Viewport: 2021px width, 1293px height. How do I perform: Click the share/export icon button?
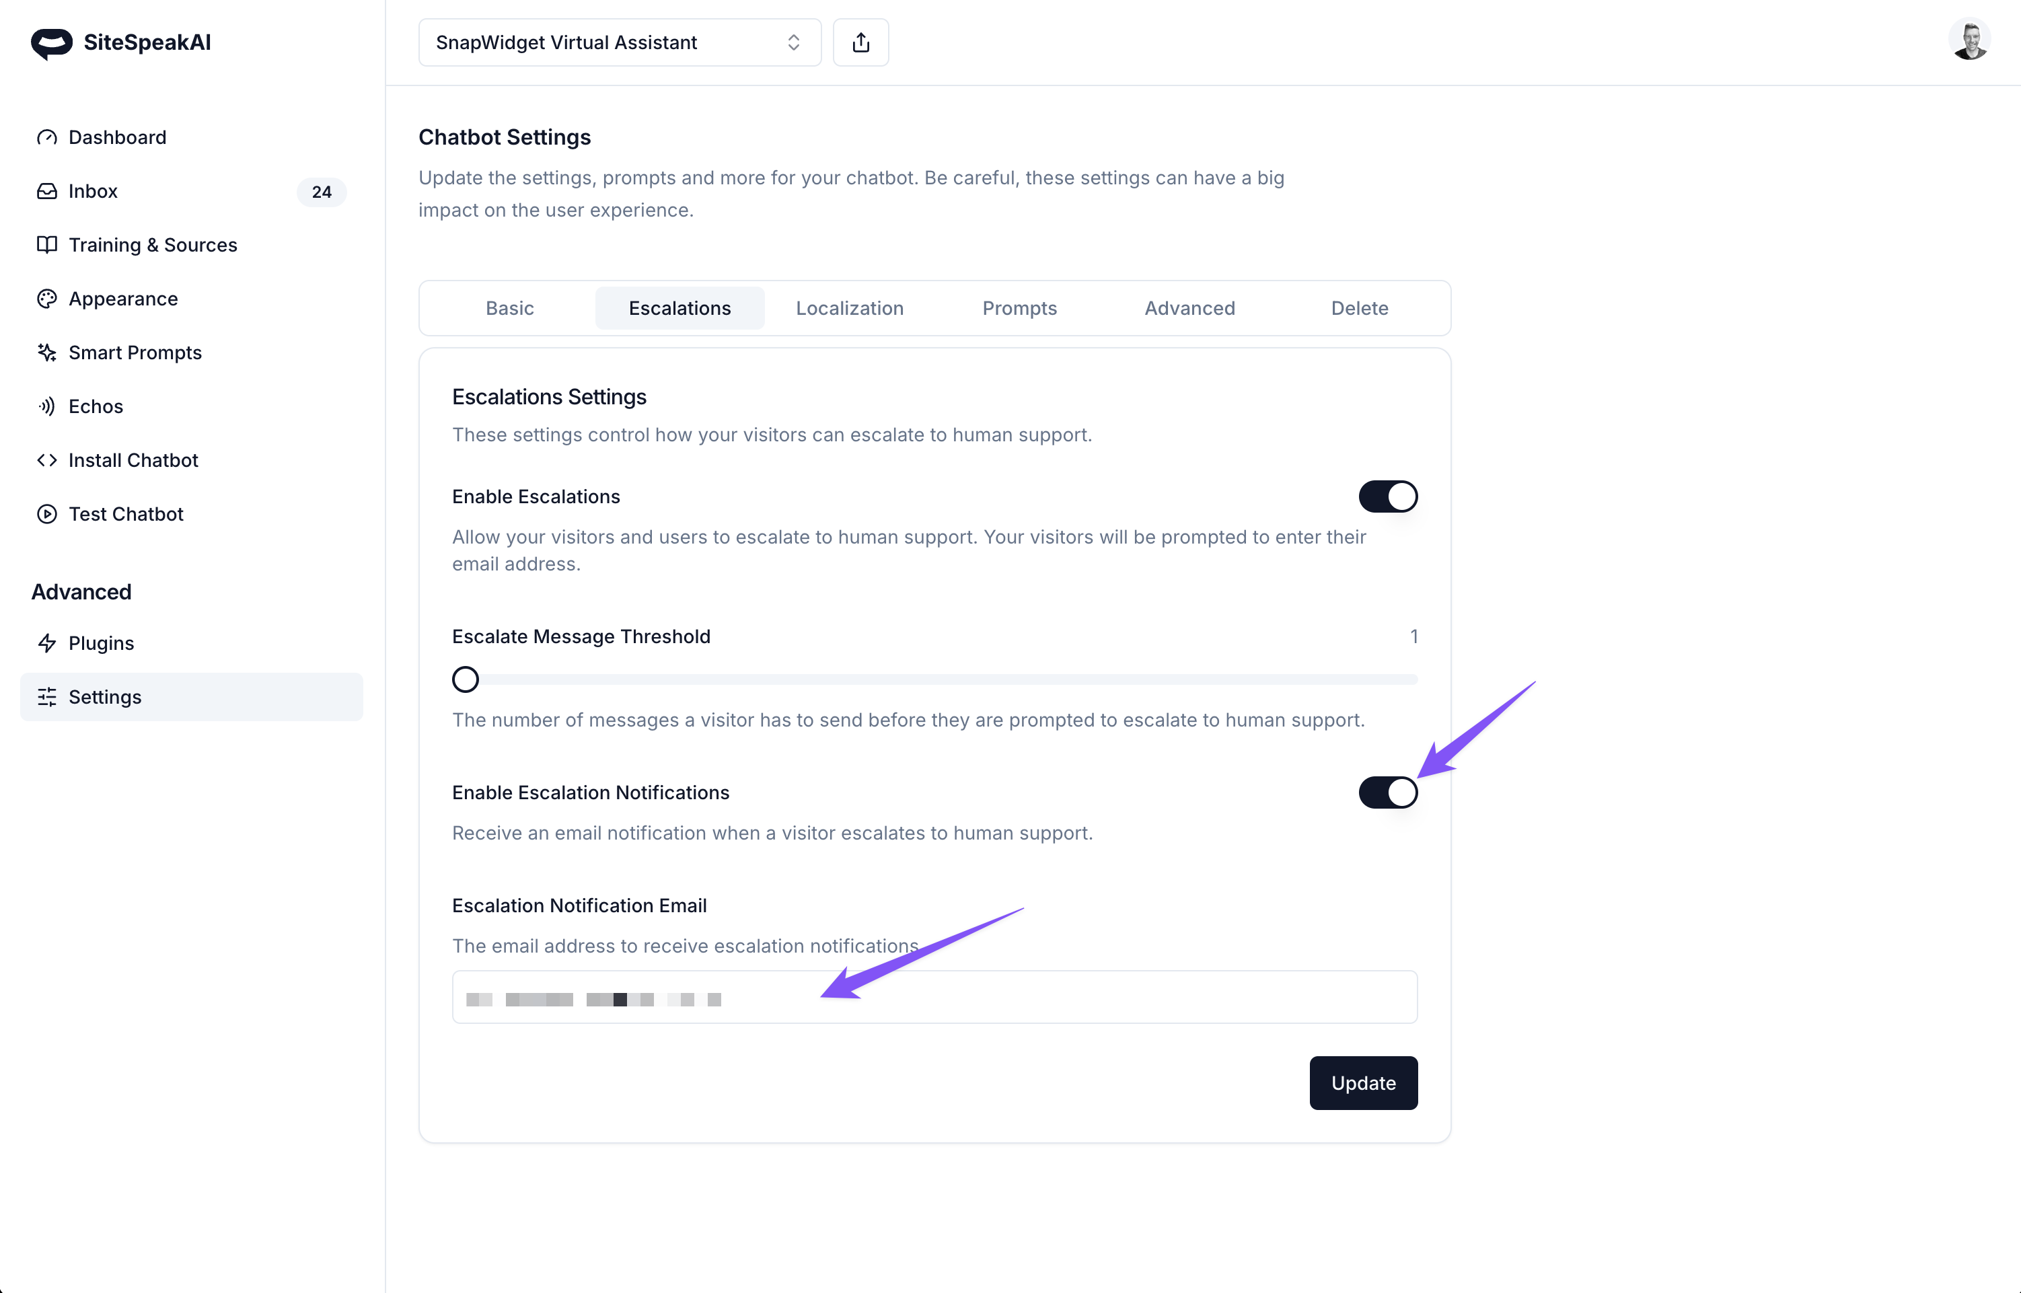pos(860,43)
